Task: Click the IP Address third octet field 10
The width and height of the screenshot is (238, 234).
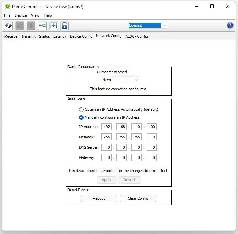Action: 137,127
